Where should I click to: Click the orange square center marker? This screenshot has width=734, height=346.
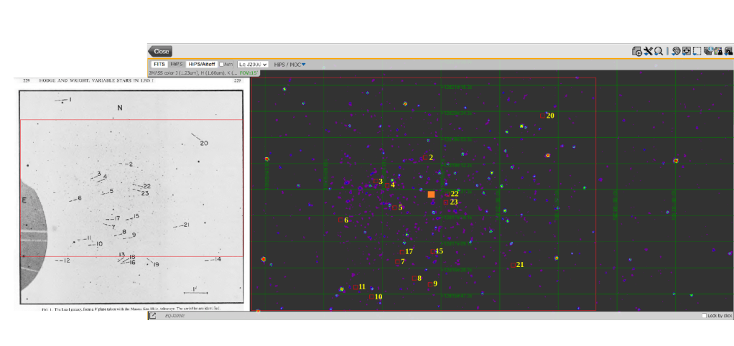click(431, 195)
